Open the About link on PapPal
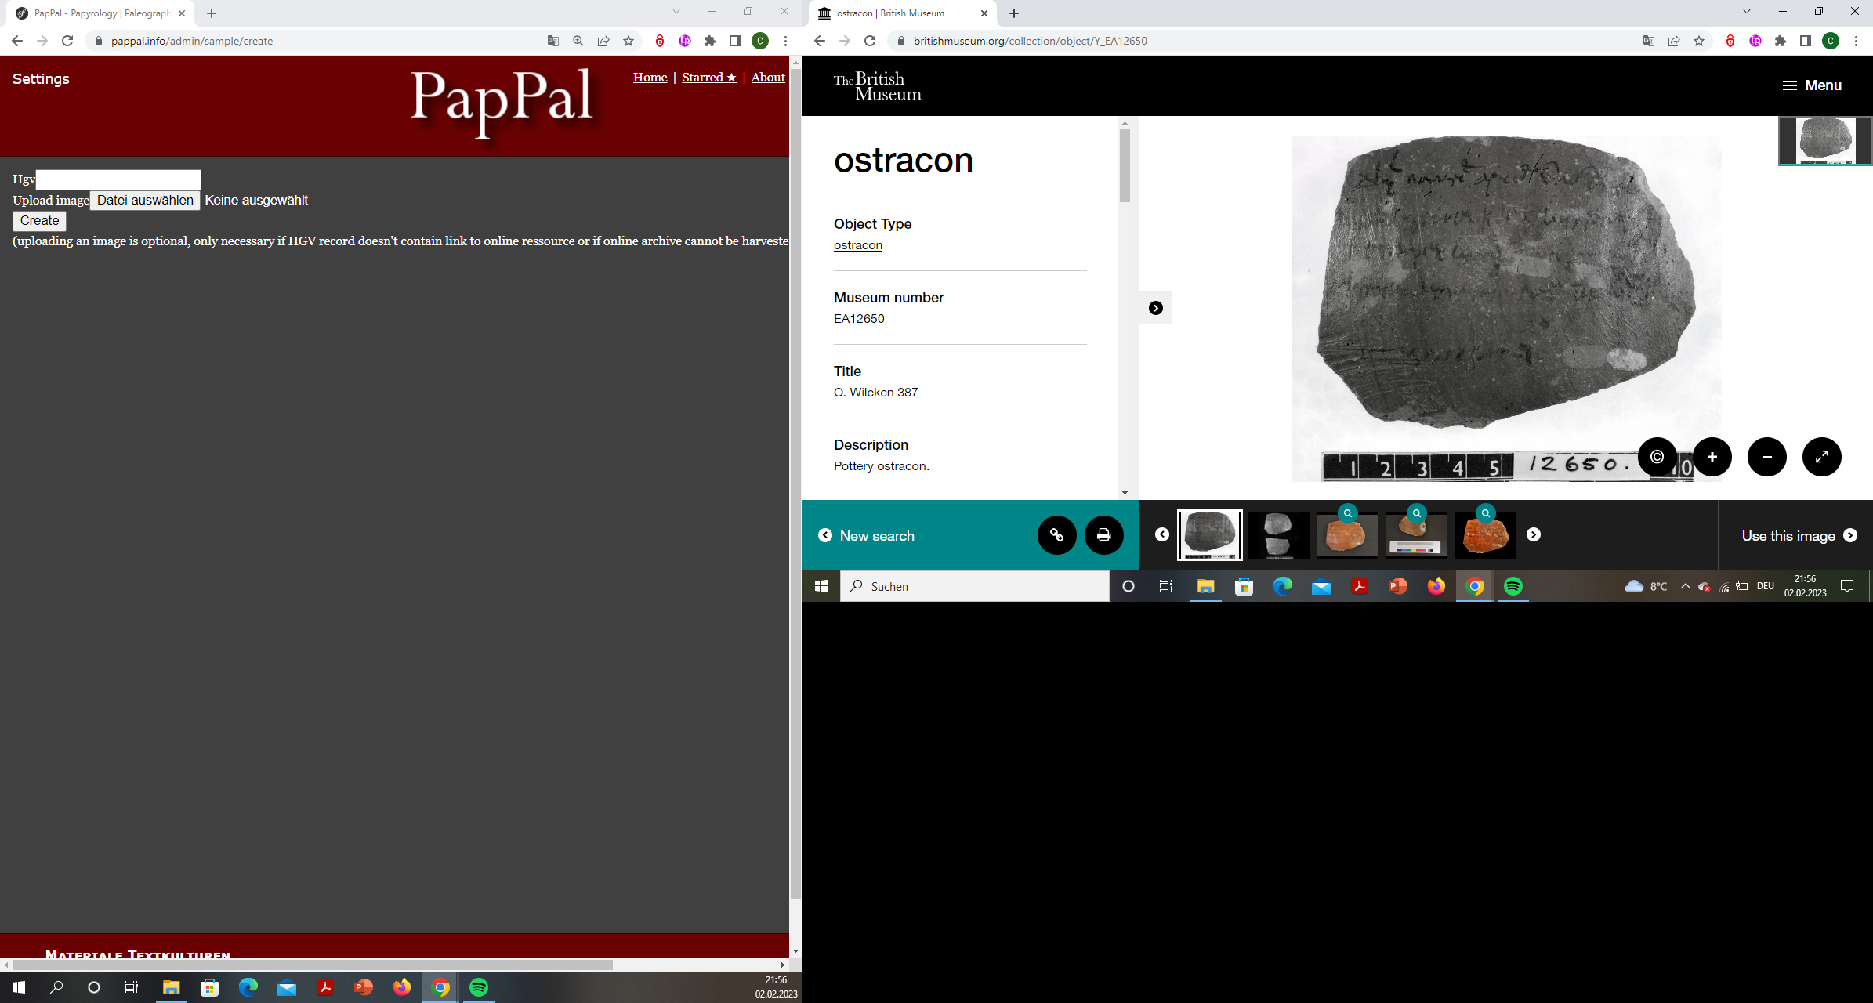This screenshot has height=1003, width=1873. 768,77
